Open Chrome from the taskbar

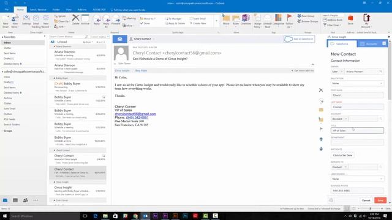(x=135, y=216)
